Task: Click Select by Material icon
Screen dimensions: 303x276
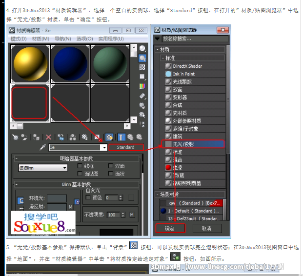Action: (142, 115)
